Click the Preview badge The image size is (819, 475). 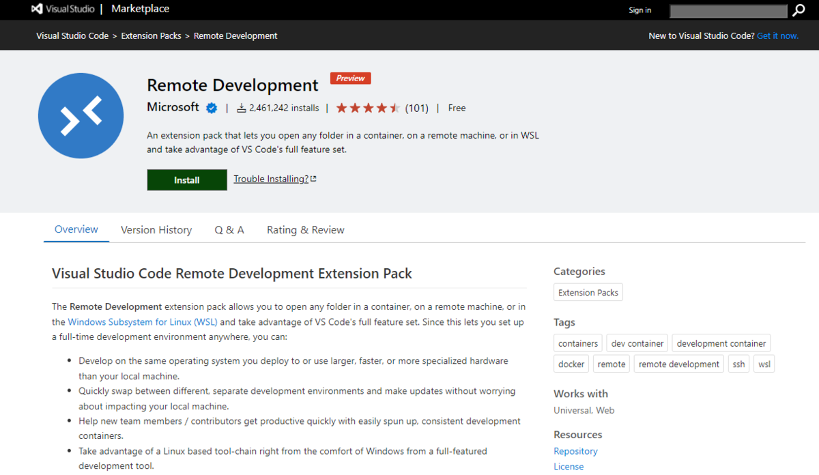pyautogui.click(x=351, y=78)
